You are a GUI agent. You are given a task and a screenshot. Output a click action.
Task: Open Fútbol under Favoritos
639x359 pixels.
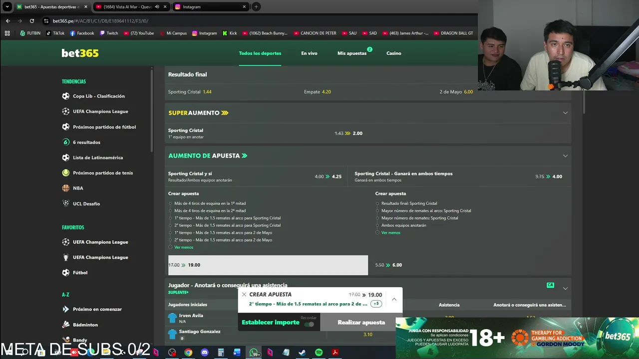point(75,273)
